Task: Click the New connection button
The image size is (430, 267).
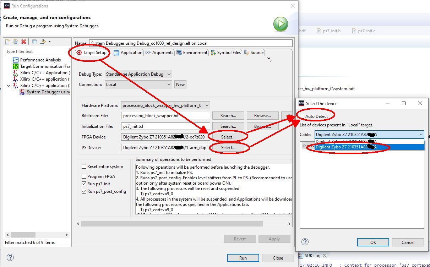Action: (x=180, y=85)
